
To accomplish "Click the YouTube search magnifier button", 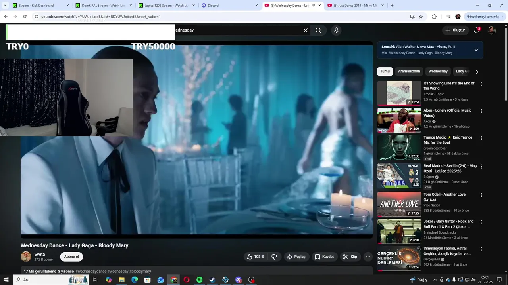I will [x=318, y=30].
